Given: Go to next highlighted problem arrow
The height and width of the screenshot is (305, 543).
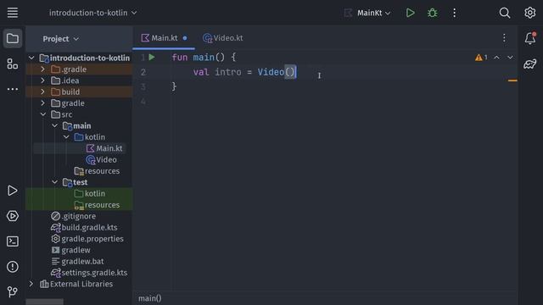Looking at the screenshot, I should (510, 58).
